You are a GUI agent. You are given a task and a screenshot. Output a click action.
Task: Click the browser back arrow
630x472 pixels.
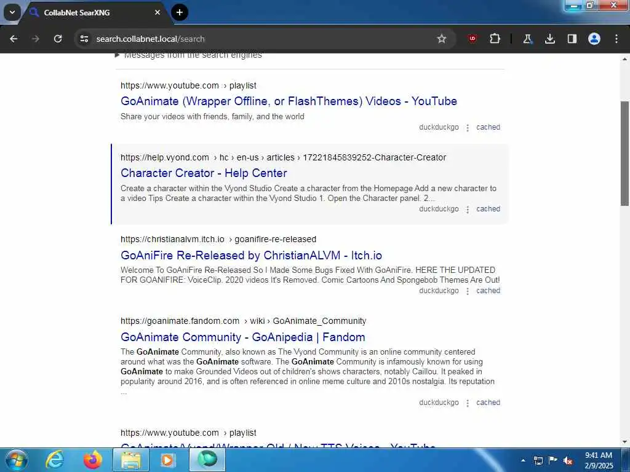14,39
